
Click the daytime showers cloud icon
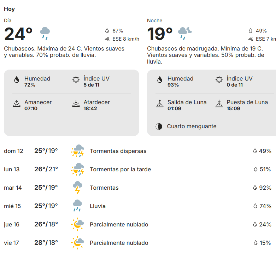tap(45, 33)
